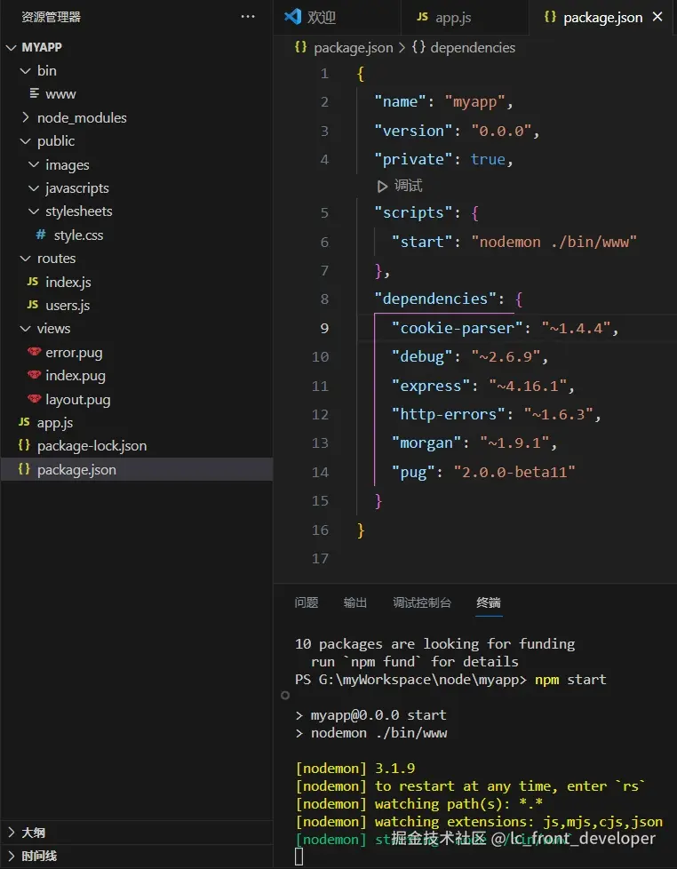Image resolution: width=677 pixels, height=869 pixels.
Task: Click the VS Code logo on the welcome tab
Action: 292,17
